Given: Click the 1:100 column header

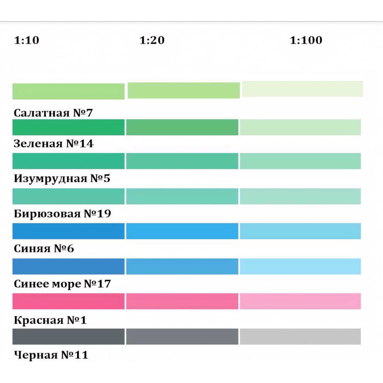Looking at the screenshot, I should (306, 40).
